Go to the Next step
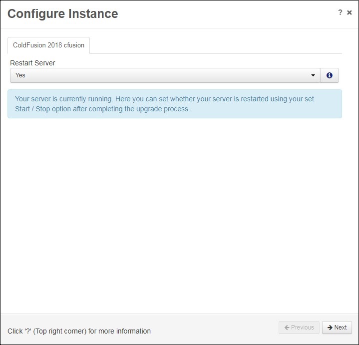This screenshot has height=345, width=359. (x=337, y=328)
